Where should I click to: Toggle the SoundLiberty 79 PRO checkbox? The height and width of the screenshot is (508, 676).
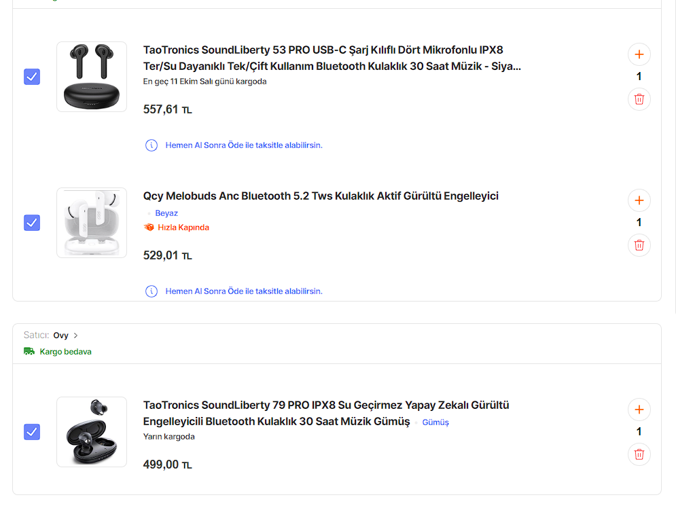click(x=32, y=432)
